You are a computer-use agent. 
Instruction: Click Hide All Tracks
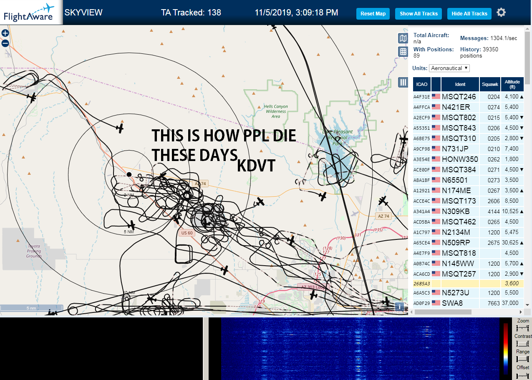[469, 14]
